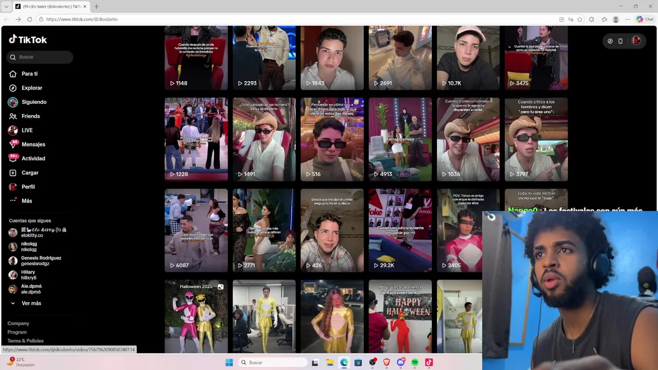Click the Program footer link

coord(17,332)
